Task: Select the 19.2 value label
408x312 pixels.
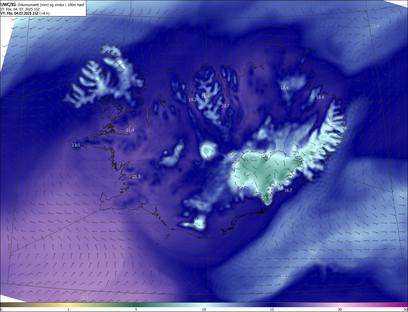Action: click(x=193, y=100)
